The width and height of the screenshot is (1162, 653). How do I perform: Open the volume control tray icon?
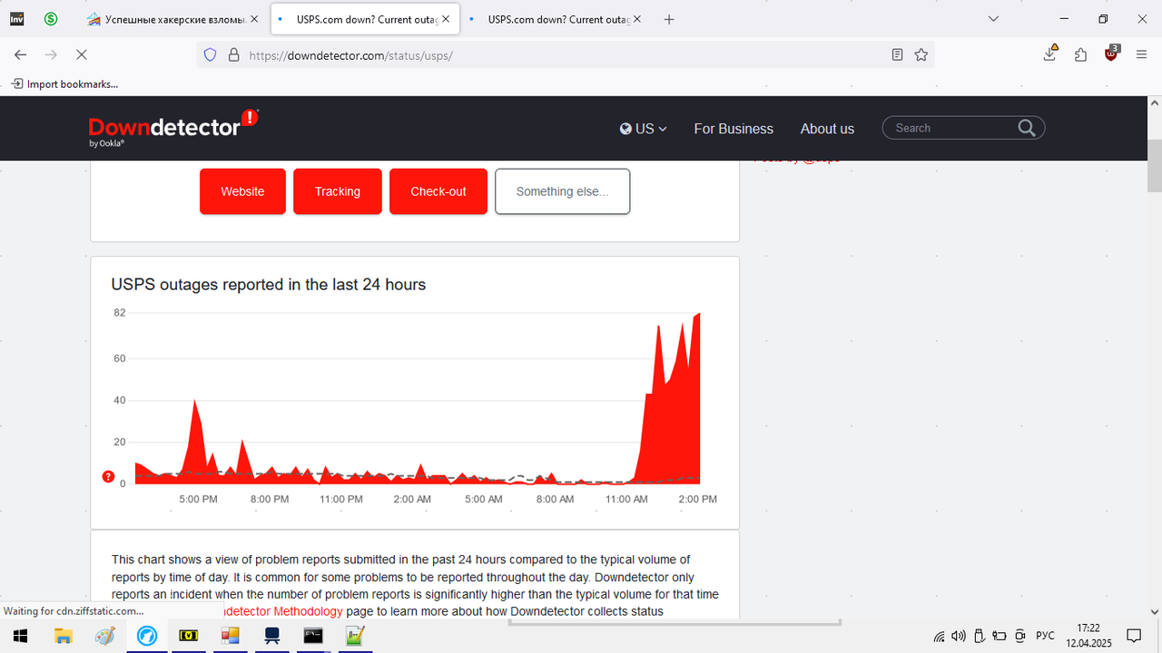coord(959,636)
